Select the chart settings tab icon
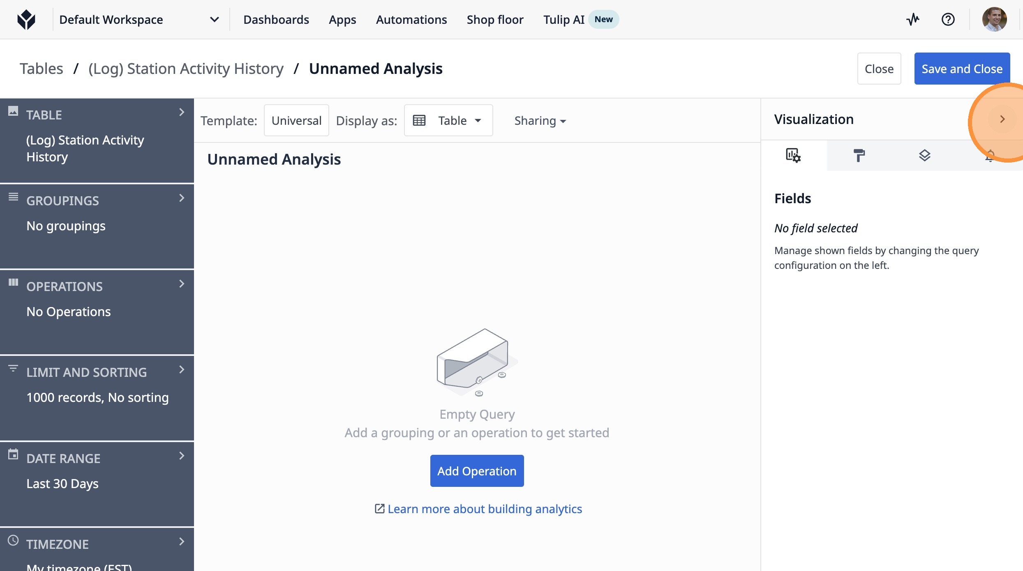This screenshot has width=1023, height=571. coord(793,156)
